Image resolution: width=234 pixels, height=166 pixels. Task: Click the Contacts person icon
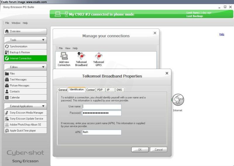pyautogui.click(x=7, y=91)
